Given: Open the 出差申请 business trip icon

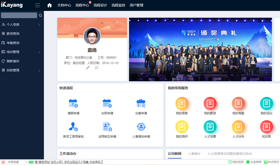Looking at the screenshot, I should coord(141,104).
